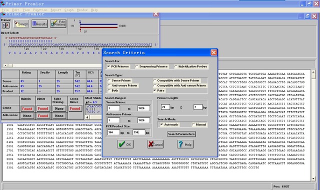Click Anti-sense Hairpin None button
320x190 pixels.
27,116
